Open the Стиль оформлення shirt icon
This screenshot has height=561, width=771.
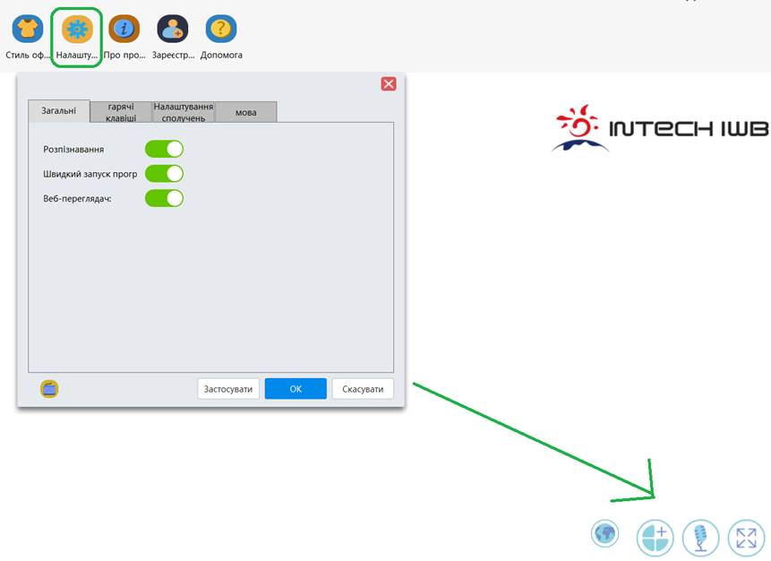click(x=28, y=30)
